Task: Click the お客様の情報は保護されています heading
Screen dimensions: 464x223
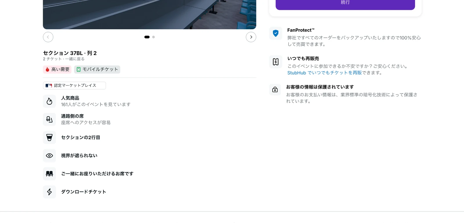Action: click(x=320, y=87)
